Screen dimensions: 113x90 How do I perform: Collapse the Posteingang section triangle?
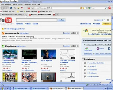tap(83, 59)
